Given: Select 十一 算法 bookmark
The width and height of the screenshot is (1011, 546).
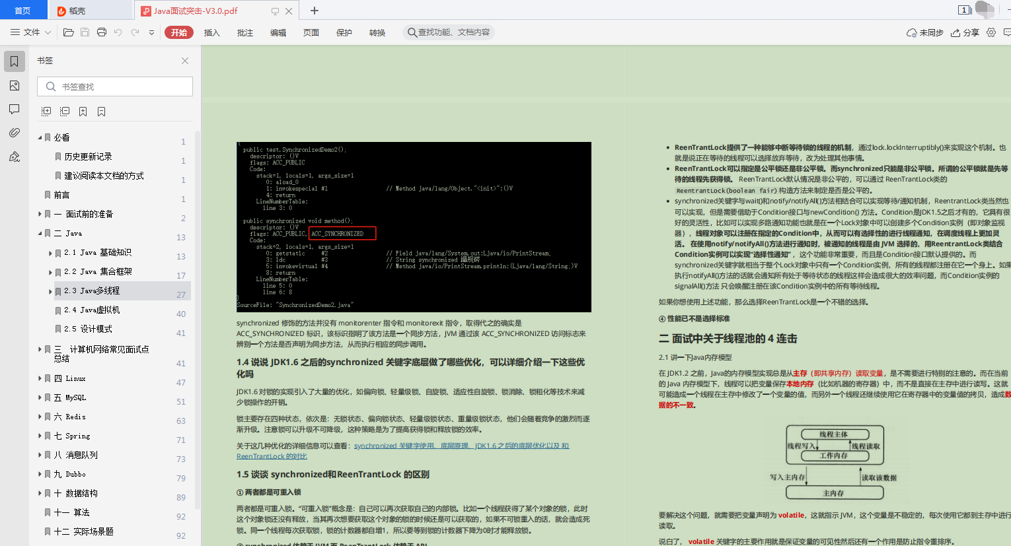Looking at the screenshot, I should (x=71, y=512).
